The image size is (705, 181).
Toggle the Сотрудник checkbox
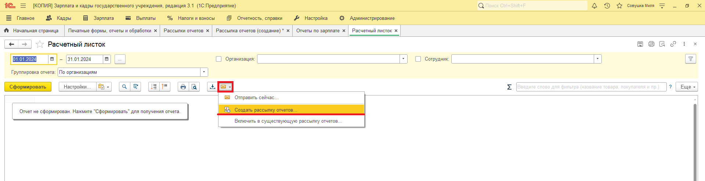pyautogui.click(x=418, y=59)
